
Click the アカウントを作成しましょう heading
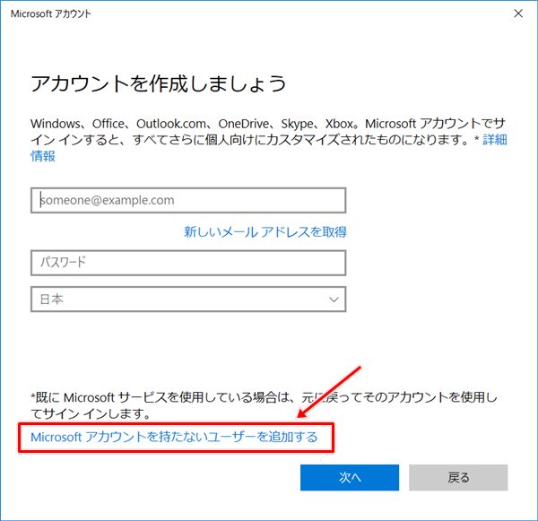(x=158, y=83)
